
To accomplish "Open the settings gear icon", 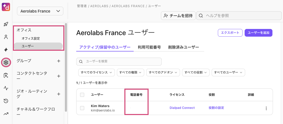I will [x=6, y=62].
